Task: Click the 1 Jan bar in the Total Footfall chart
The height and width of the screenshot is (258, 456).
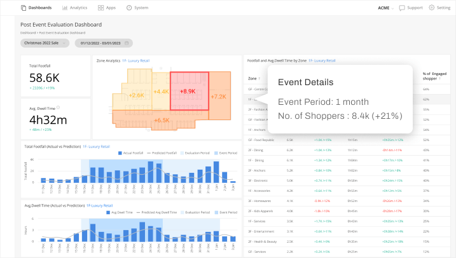Action: coord(216,172)
